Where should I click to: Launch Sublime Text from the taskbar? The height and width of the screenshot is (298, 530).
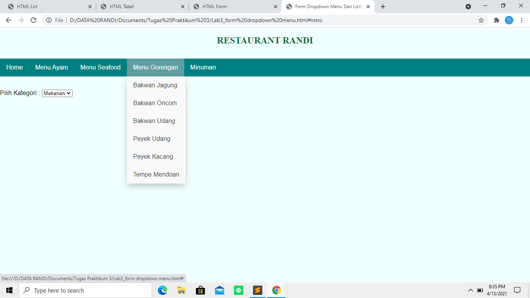point(257,290)
